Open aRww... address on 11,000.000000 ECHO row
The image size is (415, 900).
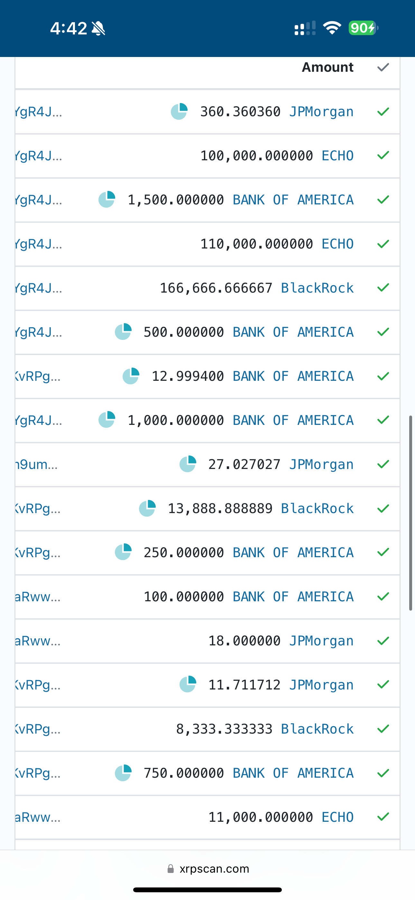[x=38, y=817]
